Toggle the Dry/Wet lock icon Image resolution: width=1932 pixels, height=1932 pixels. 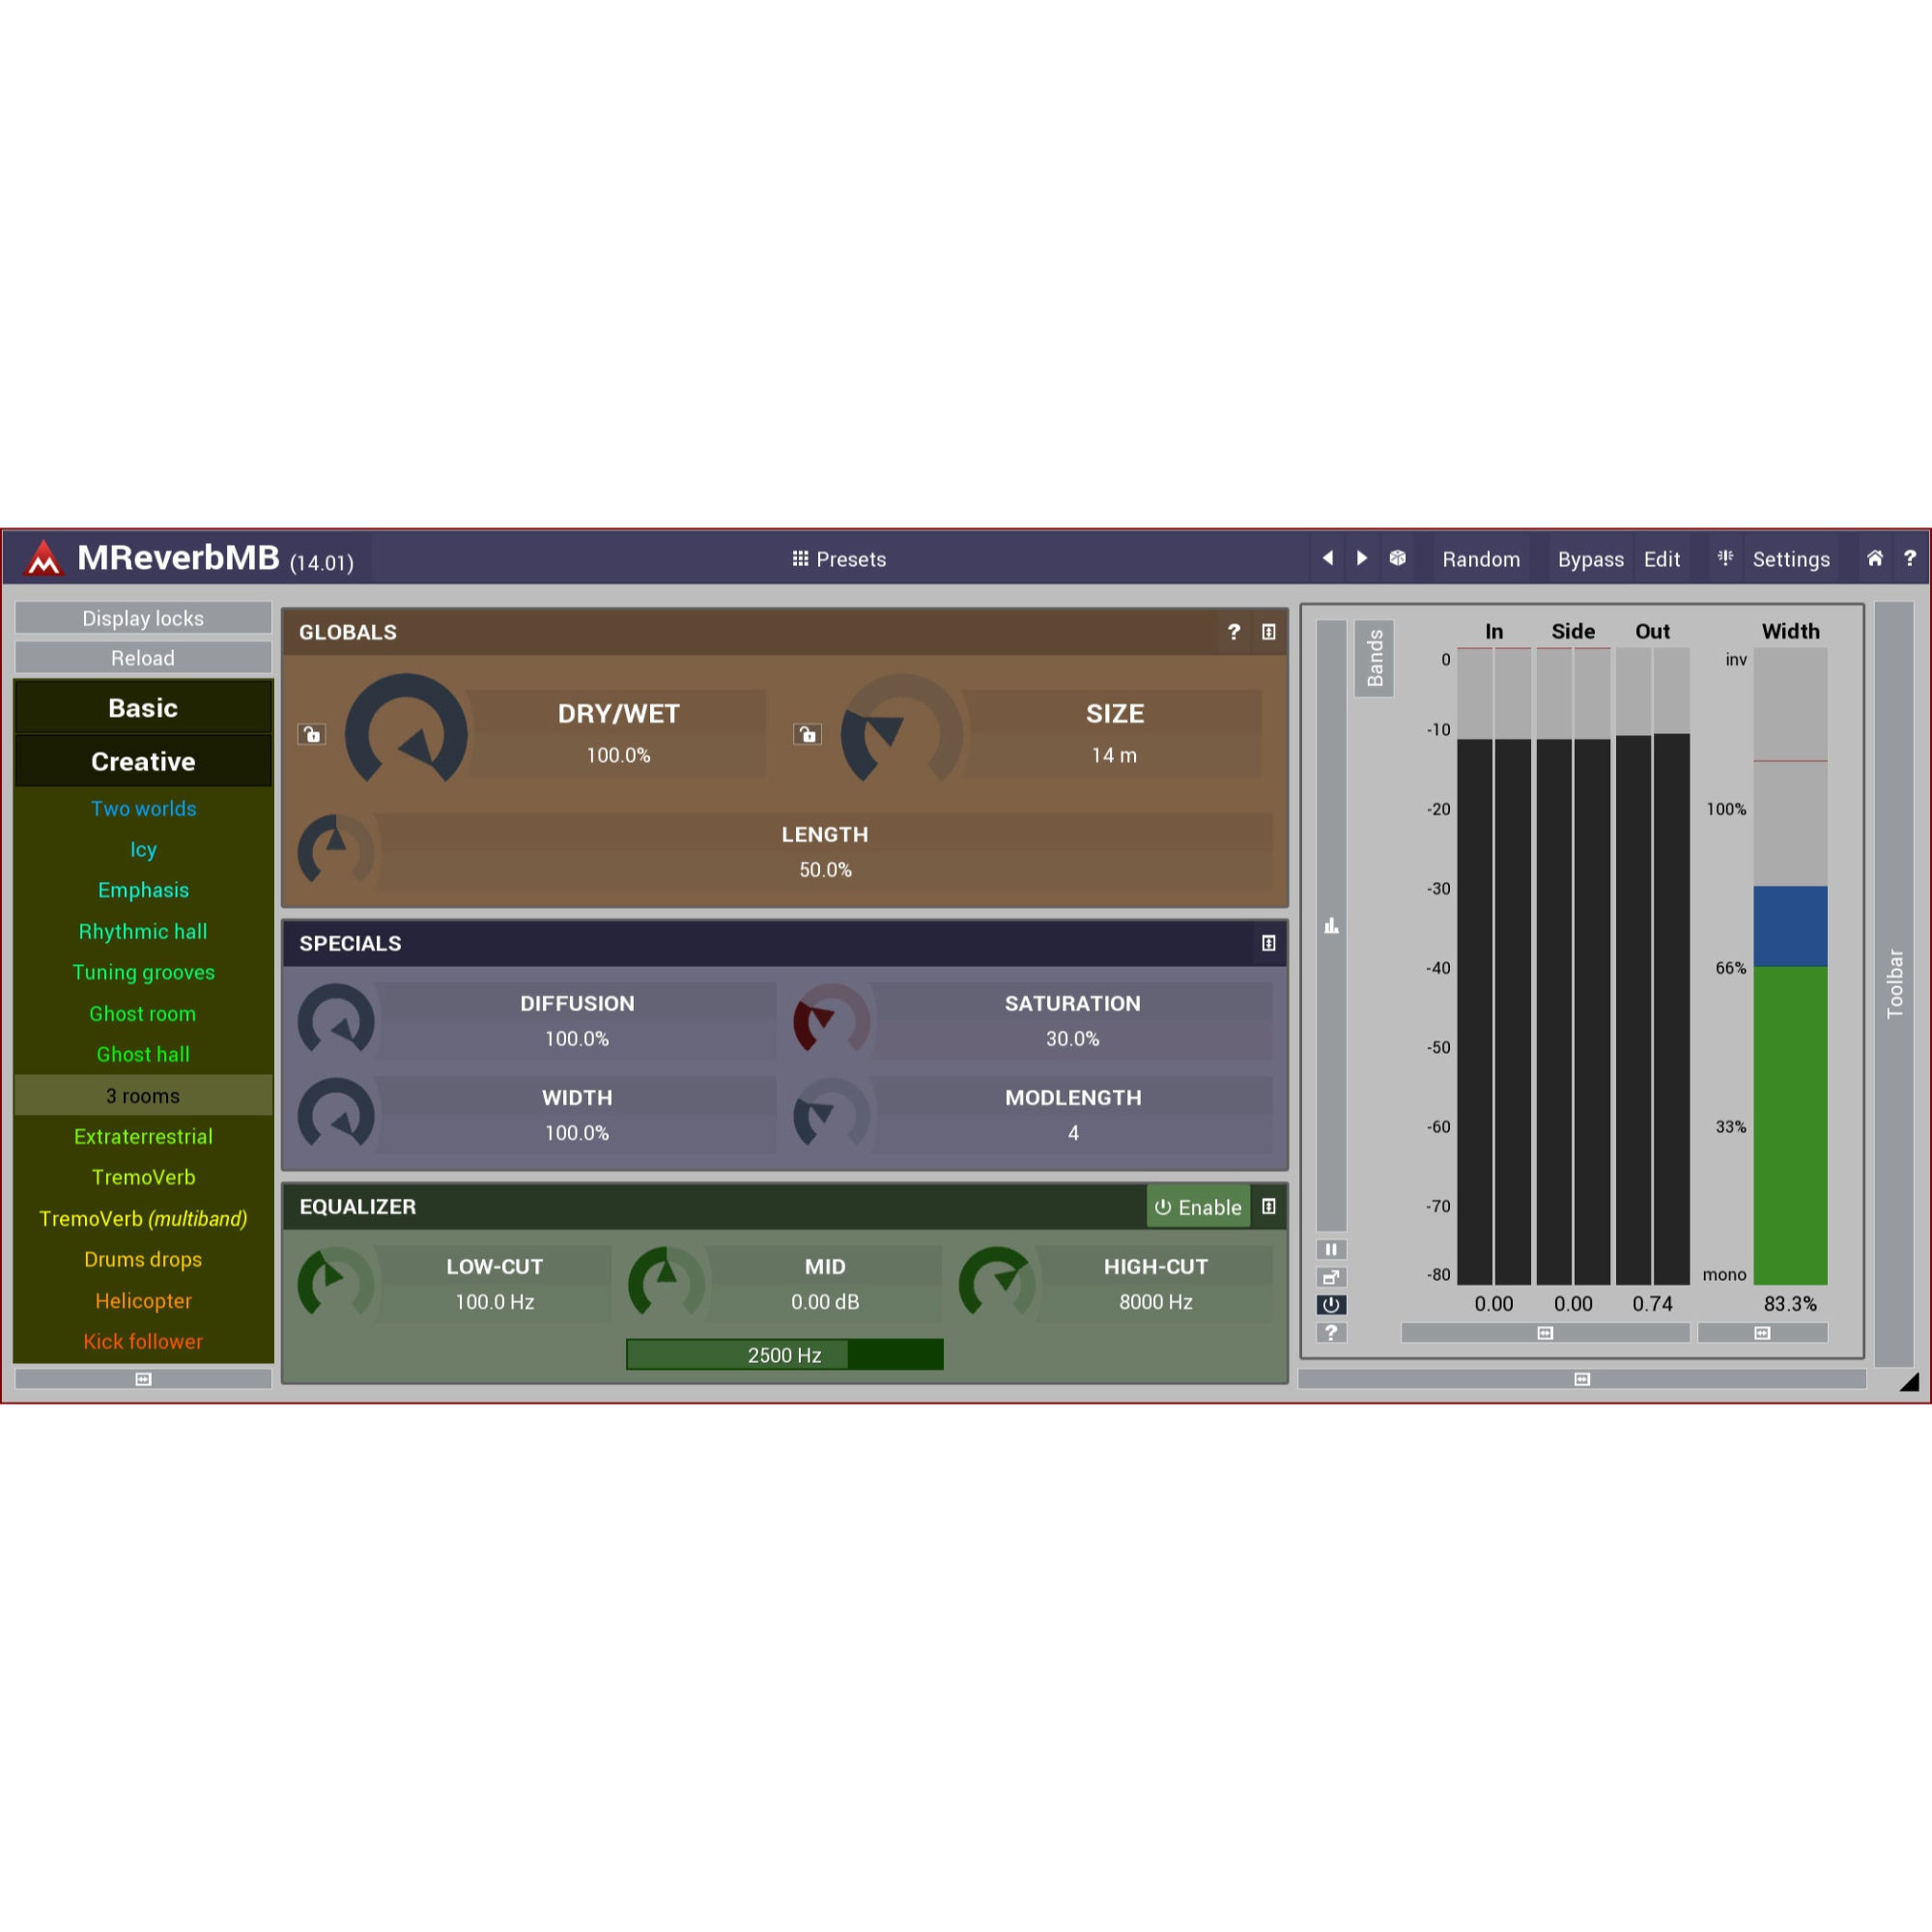click(x=312, y=735)
